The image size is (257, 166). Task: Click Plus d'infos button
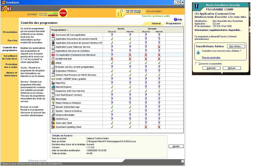[236, 47]
